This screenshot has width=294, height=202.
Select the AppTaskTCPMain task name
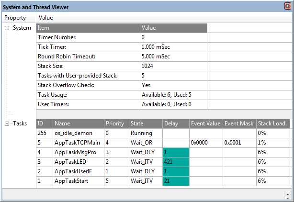[x=77, y=143]
